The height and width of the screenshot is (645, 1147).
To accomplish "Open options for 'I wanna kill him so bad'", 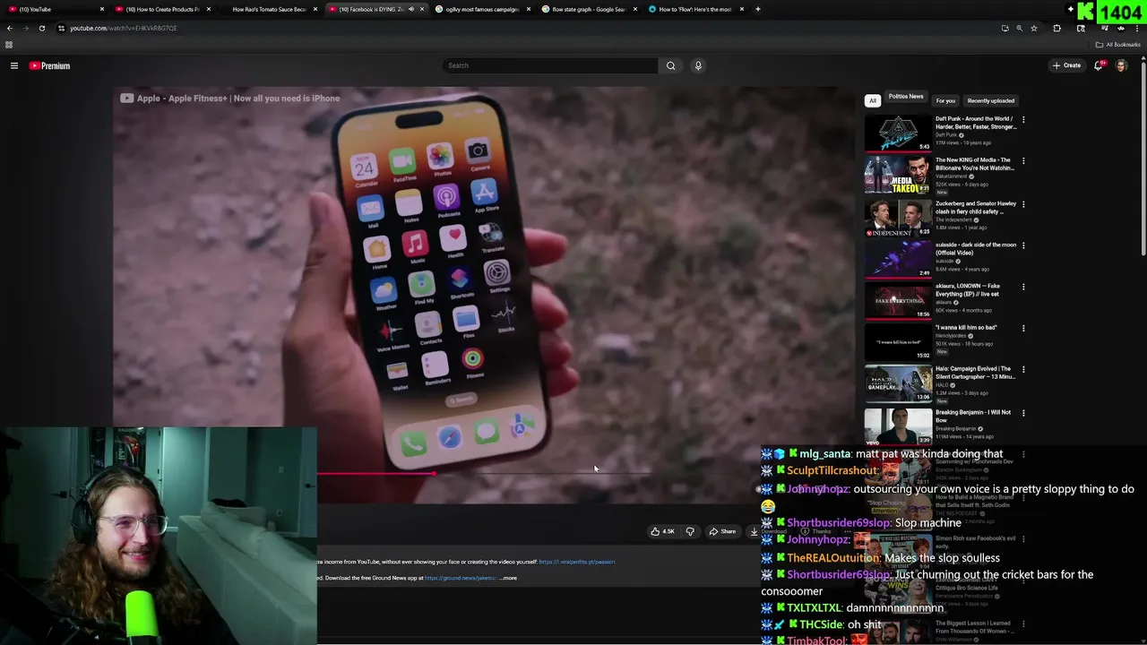I will (1023, 328).
